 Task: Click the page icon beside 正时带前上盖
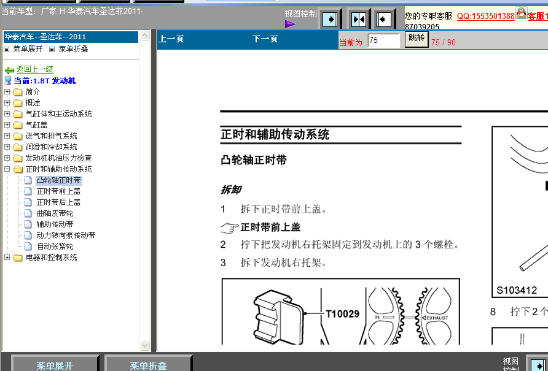28,191
